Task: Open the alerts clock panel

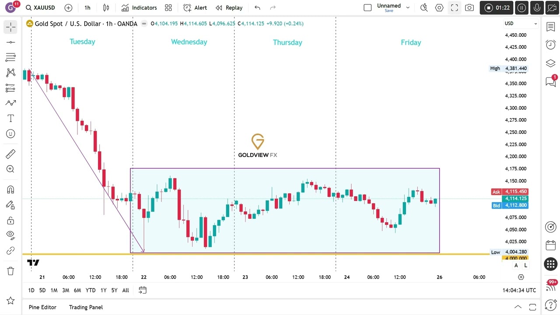Action: (551, 45)
